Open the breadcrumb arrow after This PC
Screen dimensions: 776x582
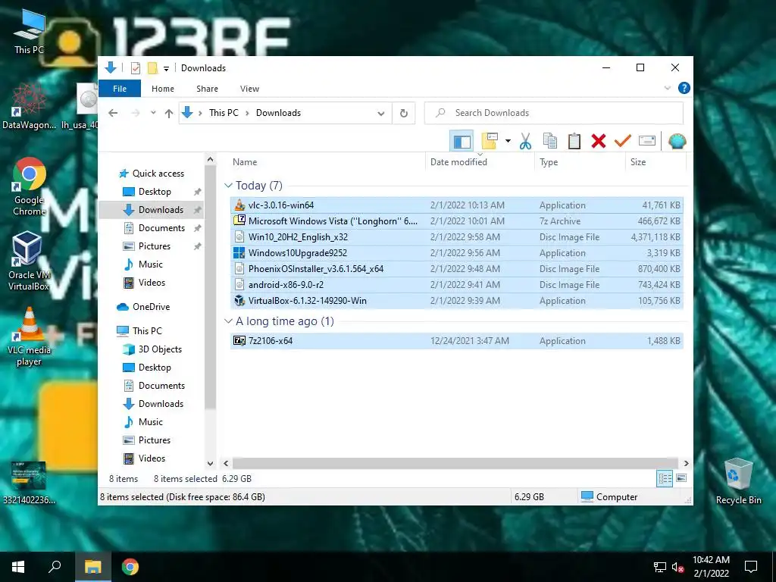[247, 114]
